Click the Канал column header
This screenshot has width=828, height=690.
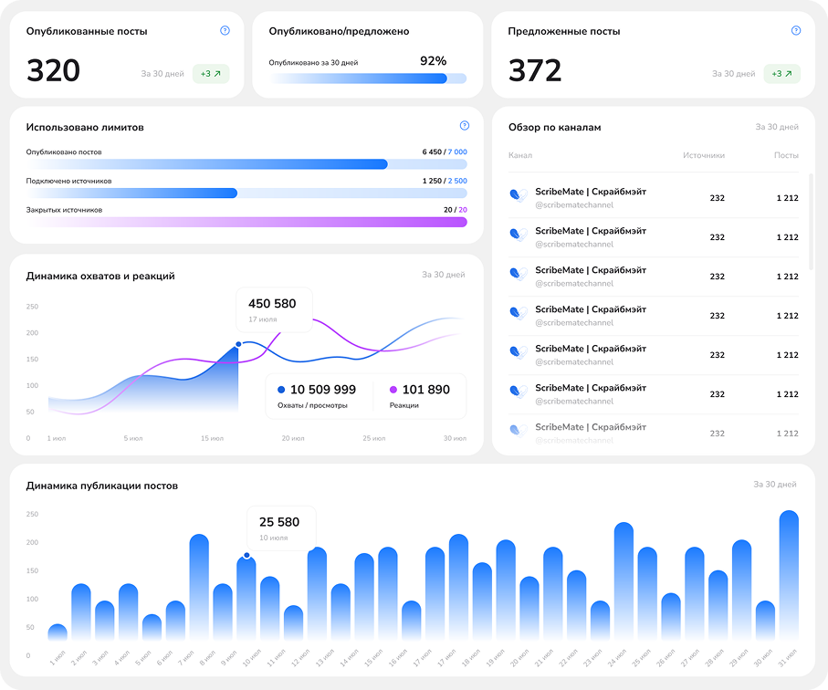pyautogui.click(x=520, y=155)
